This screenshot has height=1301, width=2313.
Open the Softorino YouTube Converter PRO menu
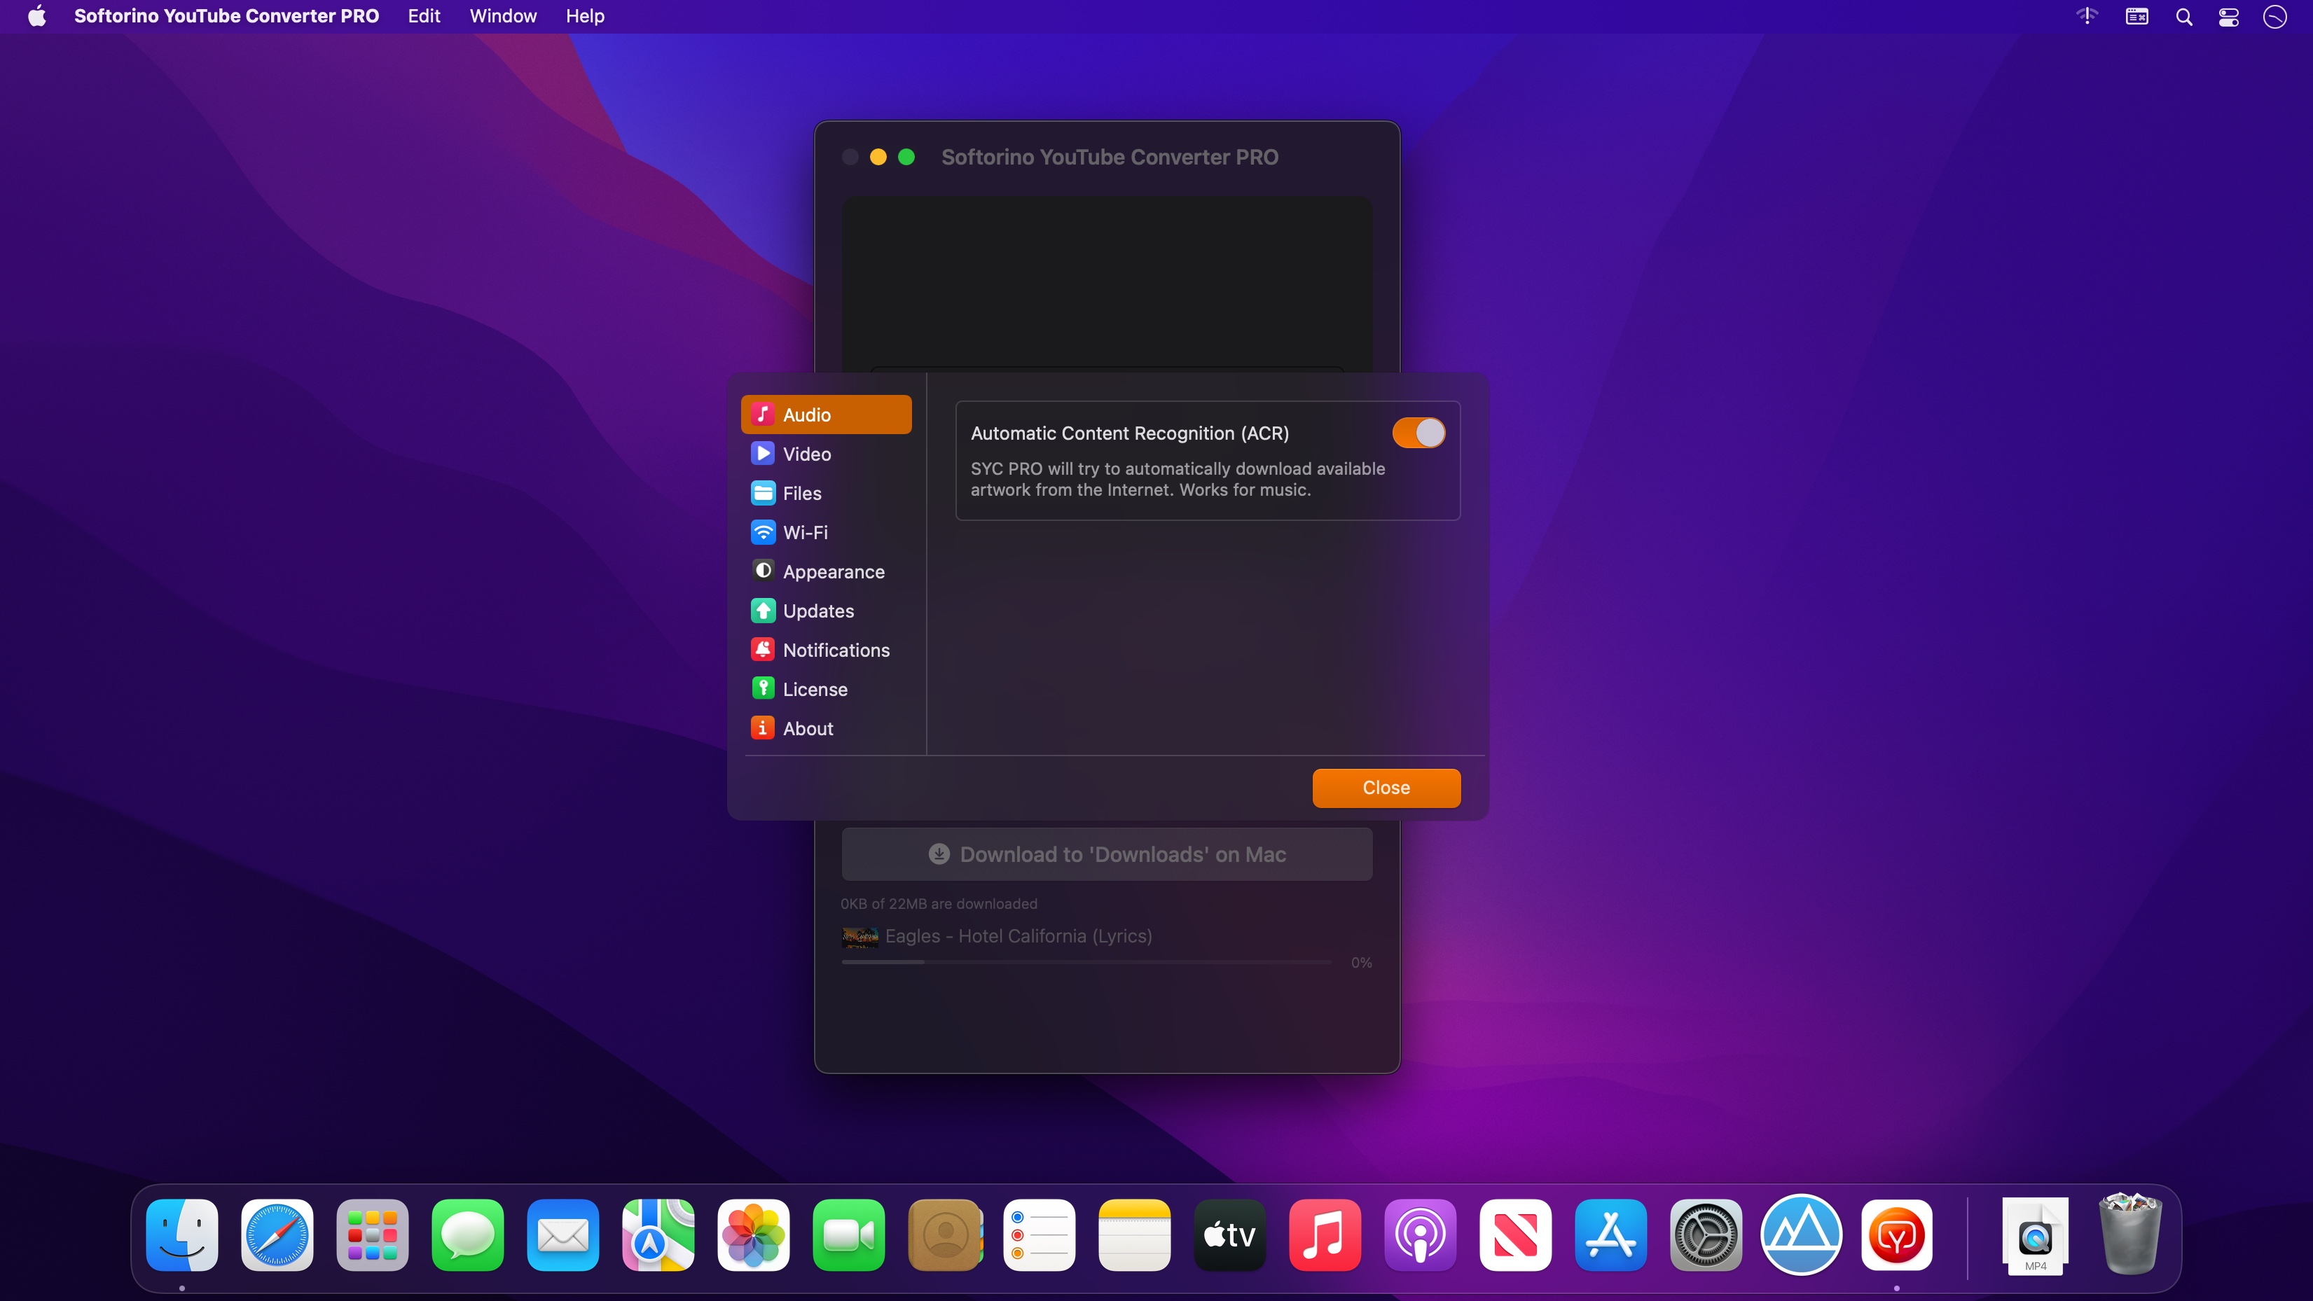pos(226,16)
